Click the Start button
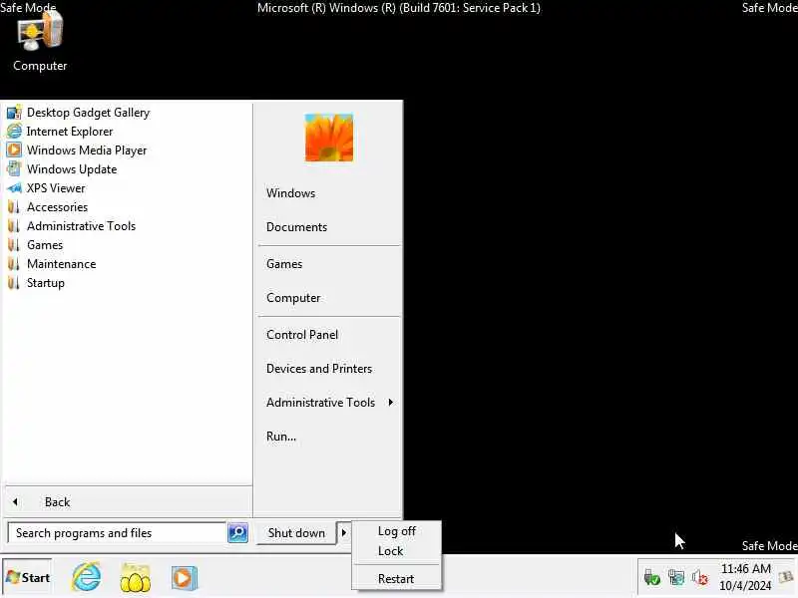This screenshot has height=598, width=798. tap(28, 578)
